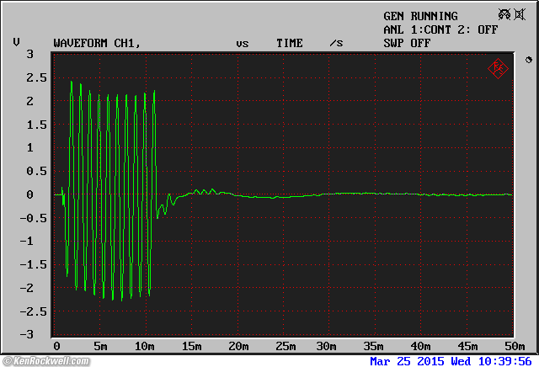Select the WAVEFORM CH1 trace label
This screenshot has width=539, height=367.
coord(97,43)
